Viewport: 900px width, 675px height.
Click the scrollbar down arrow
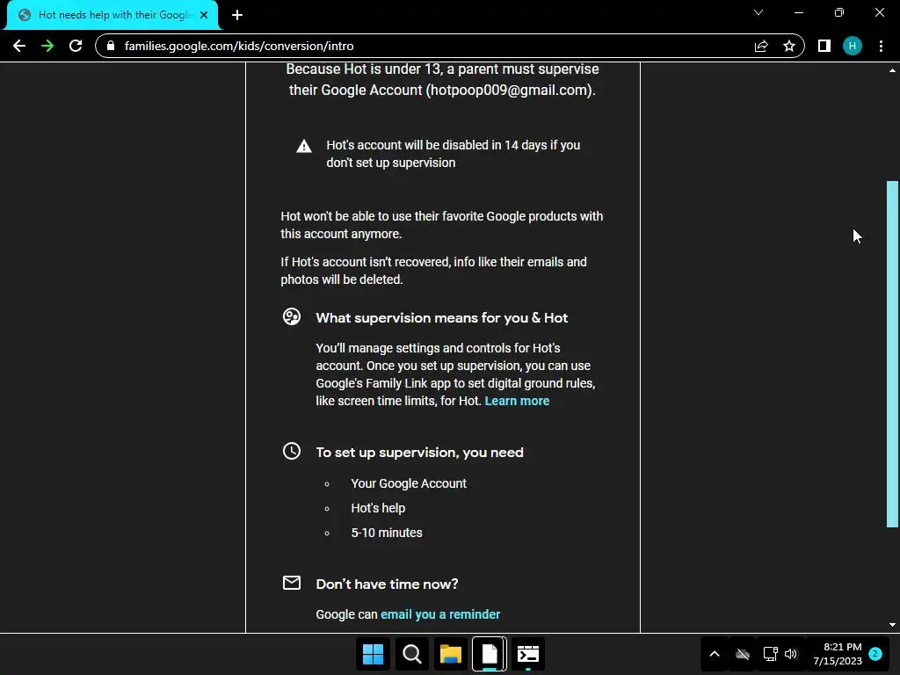point(892,625)
